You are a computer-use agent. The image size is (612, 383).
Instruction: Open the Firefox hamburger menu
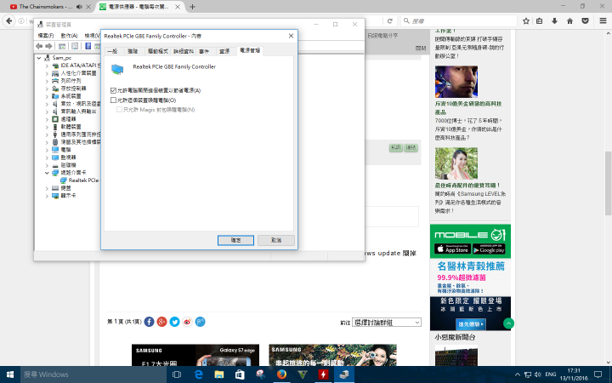[x=603, y=20]
